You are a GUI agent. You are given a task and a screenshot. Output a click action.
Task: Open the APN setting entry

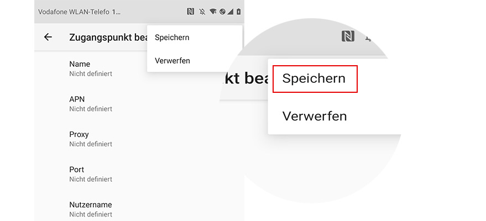point(91,104)
